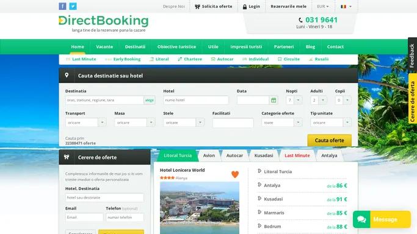Open the Last Minute submenu link
This screenshot has height=234, width=417.
pos(84,59)
